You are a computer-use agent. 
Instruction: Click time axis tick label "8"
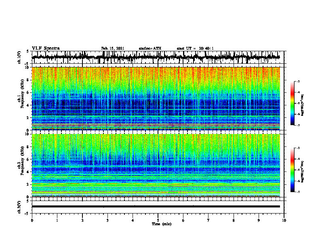(x=234, y=220)
